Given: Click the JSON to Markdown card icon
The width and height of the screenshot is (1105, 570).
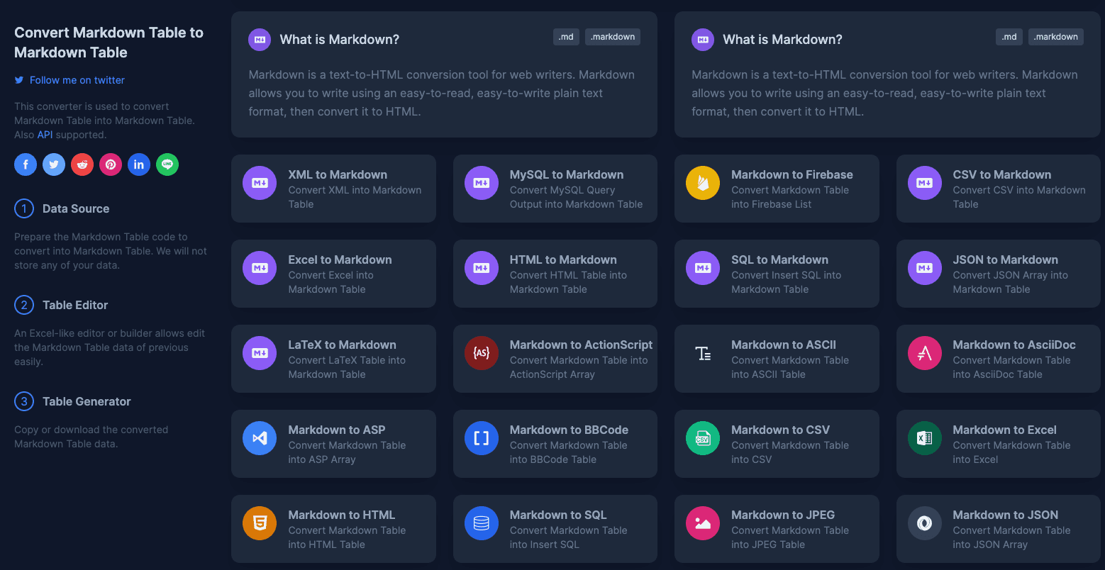Looking at the screenshot, I should click(x=925, y=268).
